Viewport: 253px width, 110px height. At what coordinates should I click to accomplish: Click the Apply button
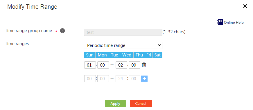click(115, 104)
